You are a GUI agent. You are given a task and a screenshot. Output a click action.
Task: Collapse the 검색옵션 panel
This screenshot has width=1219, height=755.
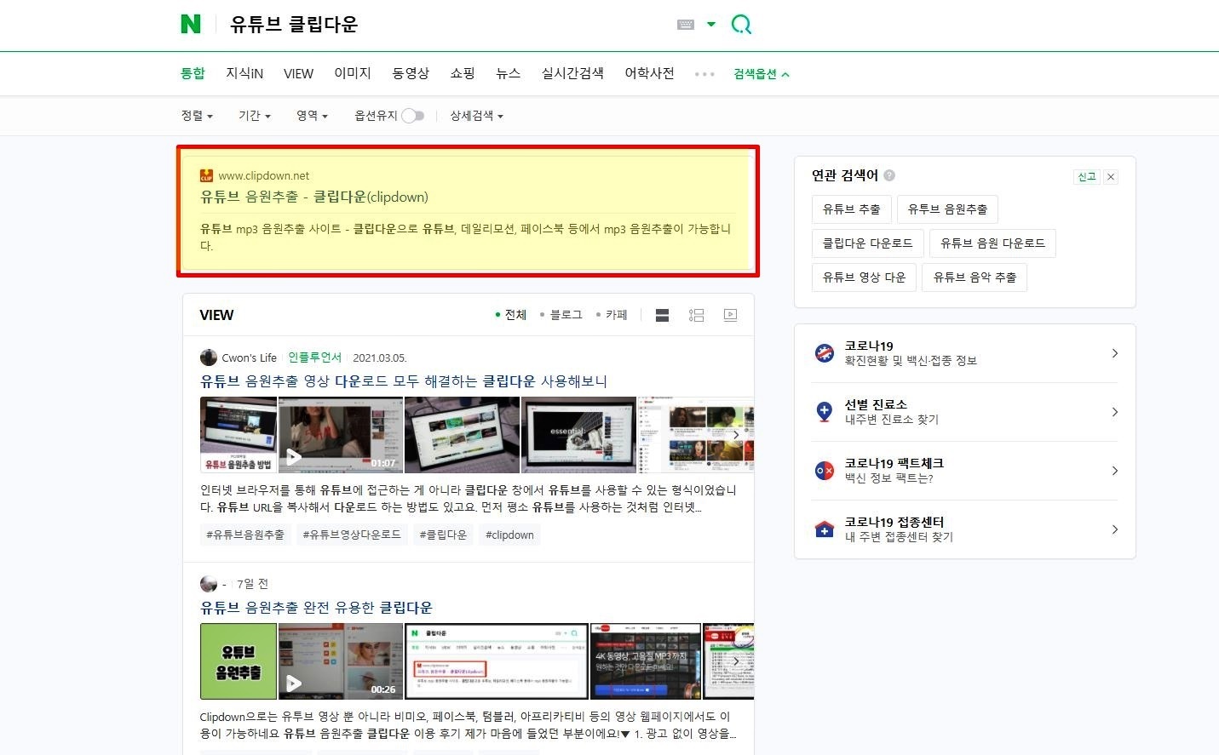coord(762,74)
